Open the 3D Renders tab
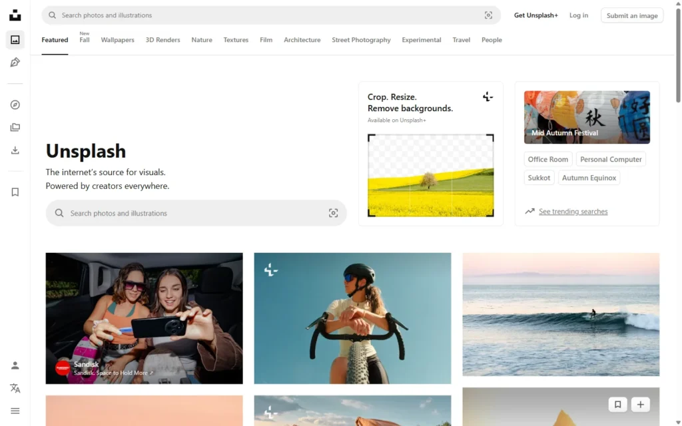 pos(163,40)
